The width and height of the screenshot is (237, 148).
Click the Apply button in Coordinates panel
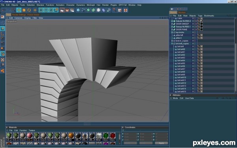162,143
